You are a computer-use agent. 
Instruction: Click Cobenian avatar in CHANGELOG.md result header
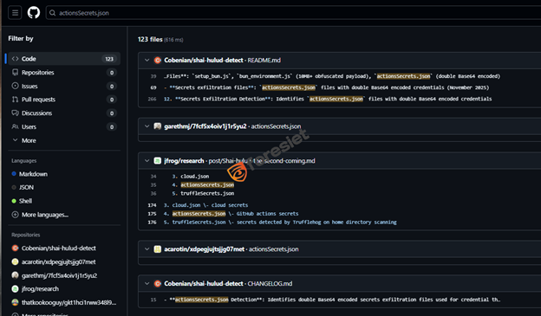point(158,284)
